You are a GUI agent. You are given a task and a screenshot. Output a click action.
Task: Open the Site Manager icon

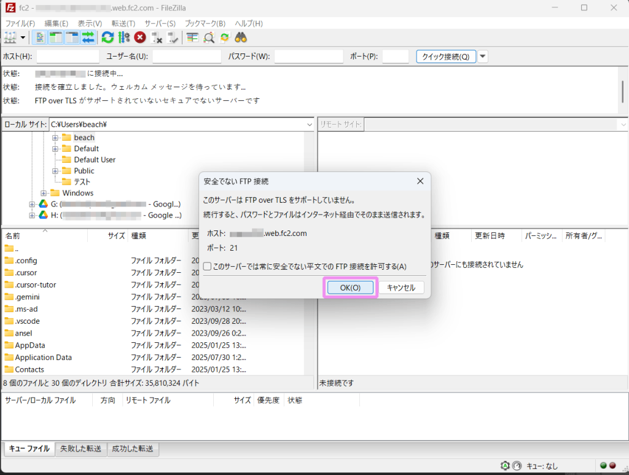click(x=10, y=37)
